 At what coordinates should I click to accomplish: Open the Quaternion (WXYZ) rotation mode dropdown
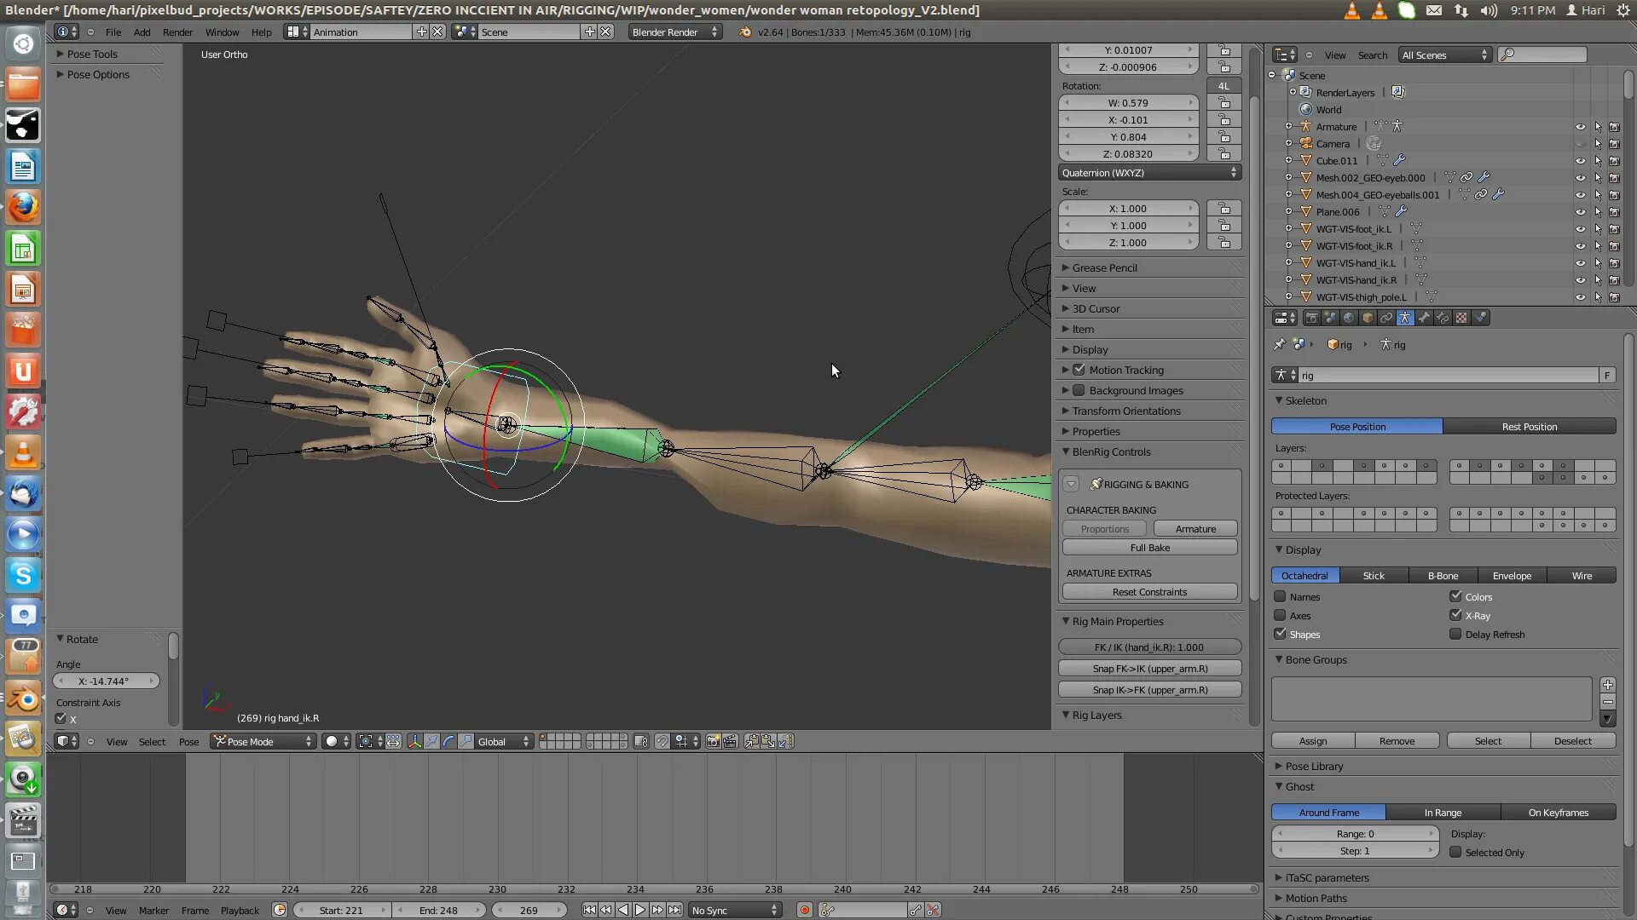(x=1149, y=172)
